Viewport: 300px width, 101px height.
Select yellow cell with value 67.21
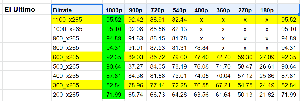[x=223, y=85]
